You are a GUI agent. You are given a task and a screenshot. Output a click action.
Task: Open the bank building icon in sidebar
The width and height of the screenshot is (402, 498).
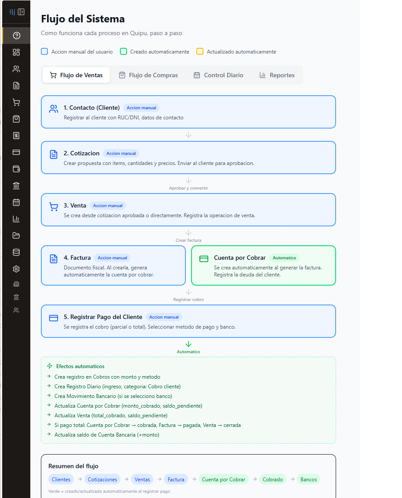(16, 186)
